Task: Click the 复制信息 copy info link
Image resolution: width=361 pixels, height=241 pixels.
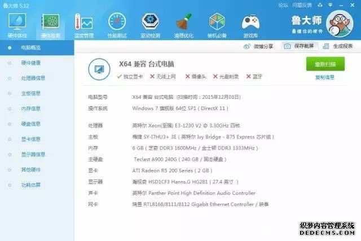Action: pos(325,77)
